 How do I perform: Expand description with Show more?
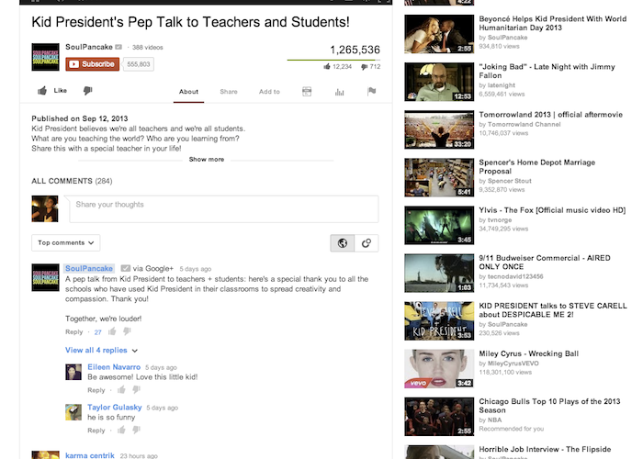click(x=206, y=159)
